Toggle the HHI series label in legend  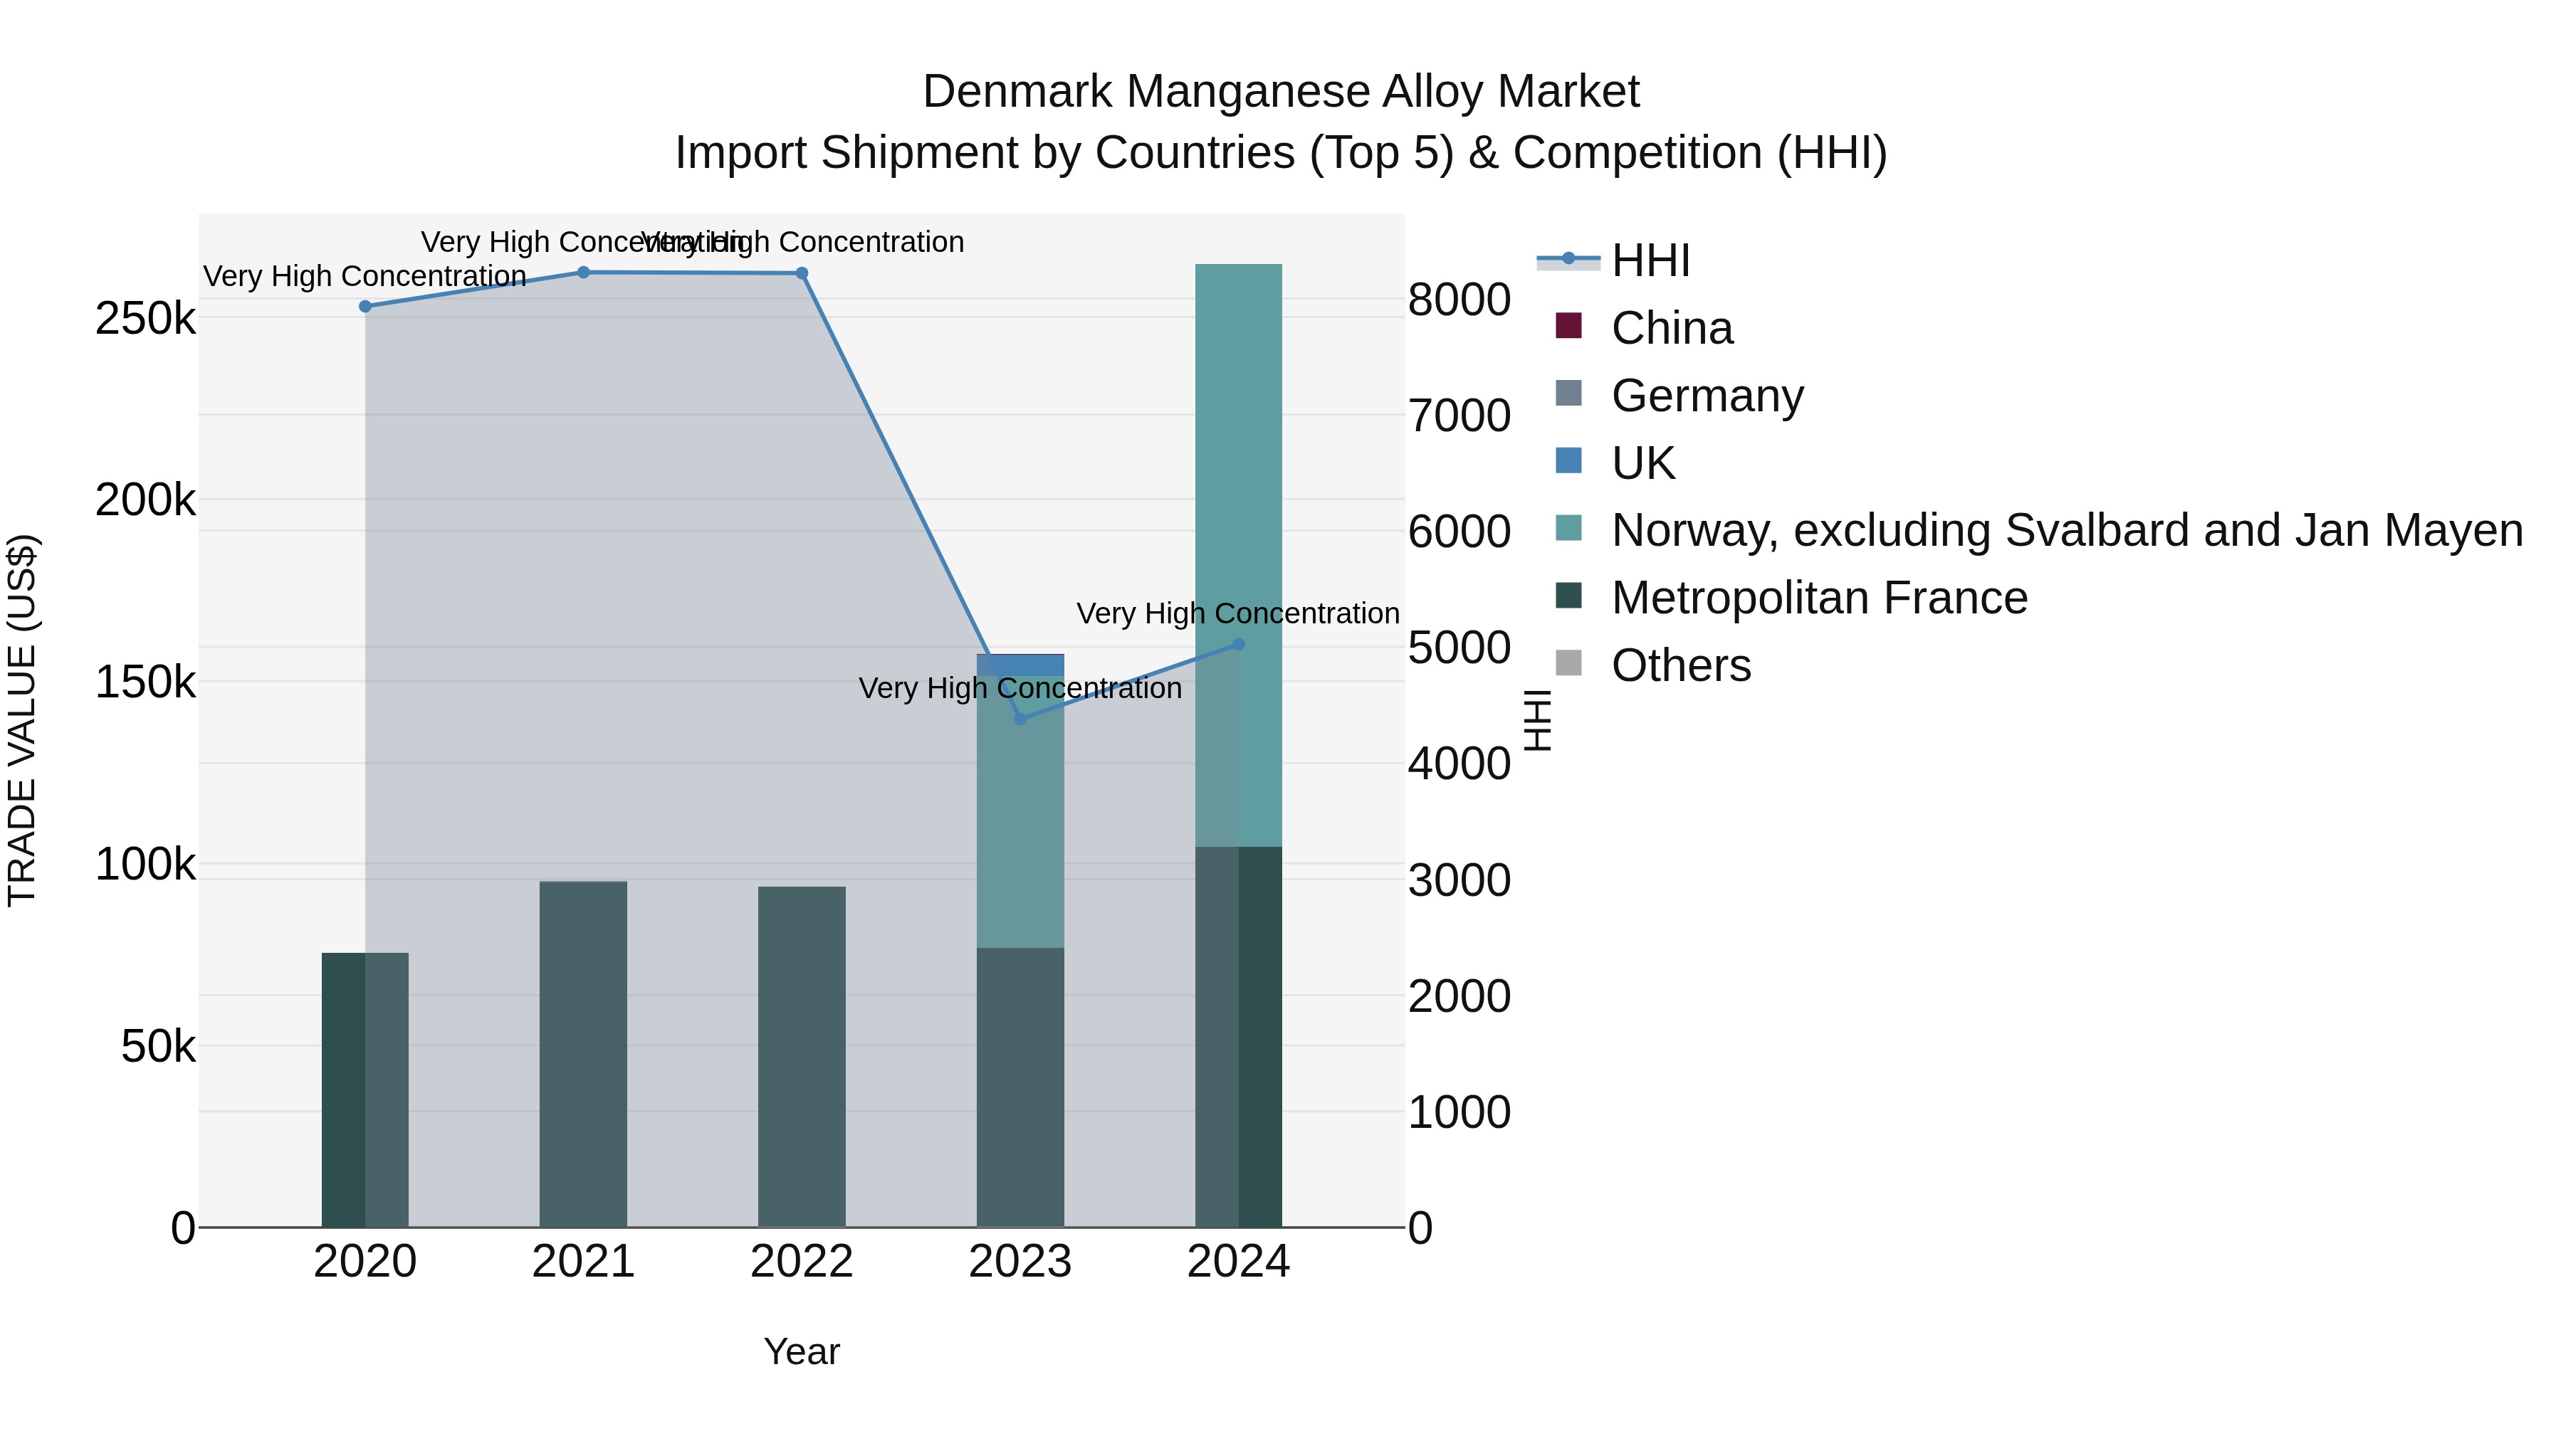point(1650,260)
